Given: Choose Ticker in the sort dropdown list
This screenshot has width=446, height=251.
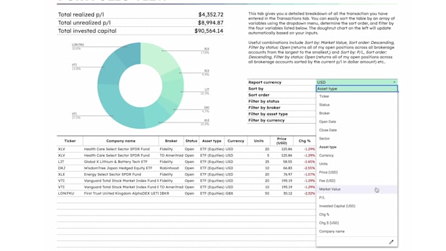Looking at the screenshot, I should [357, 96].
